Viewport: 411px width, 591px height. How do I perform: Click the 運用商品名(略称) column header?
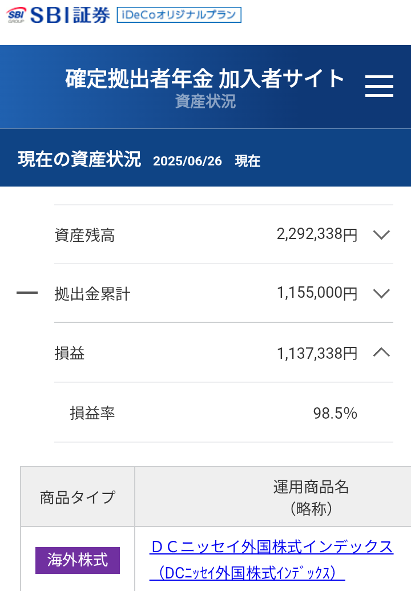pos(311,497)
